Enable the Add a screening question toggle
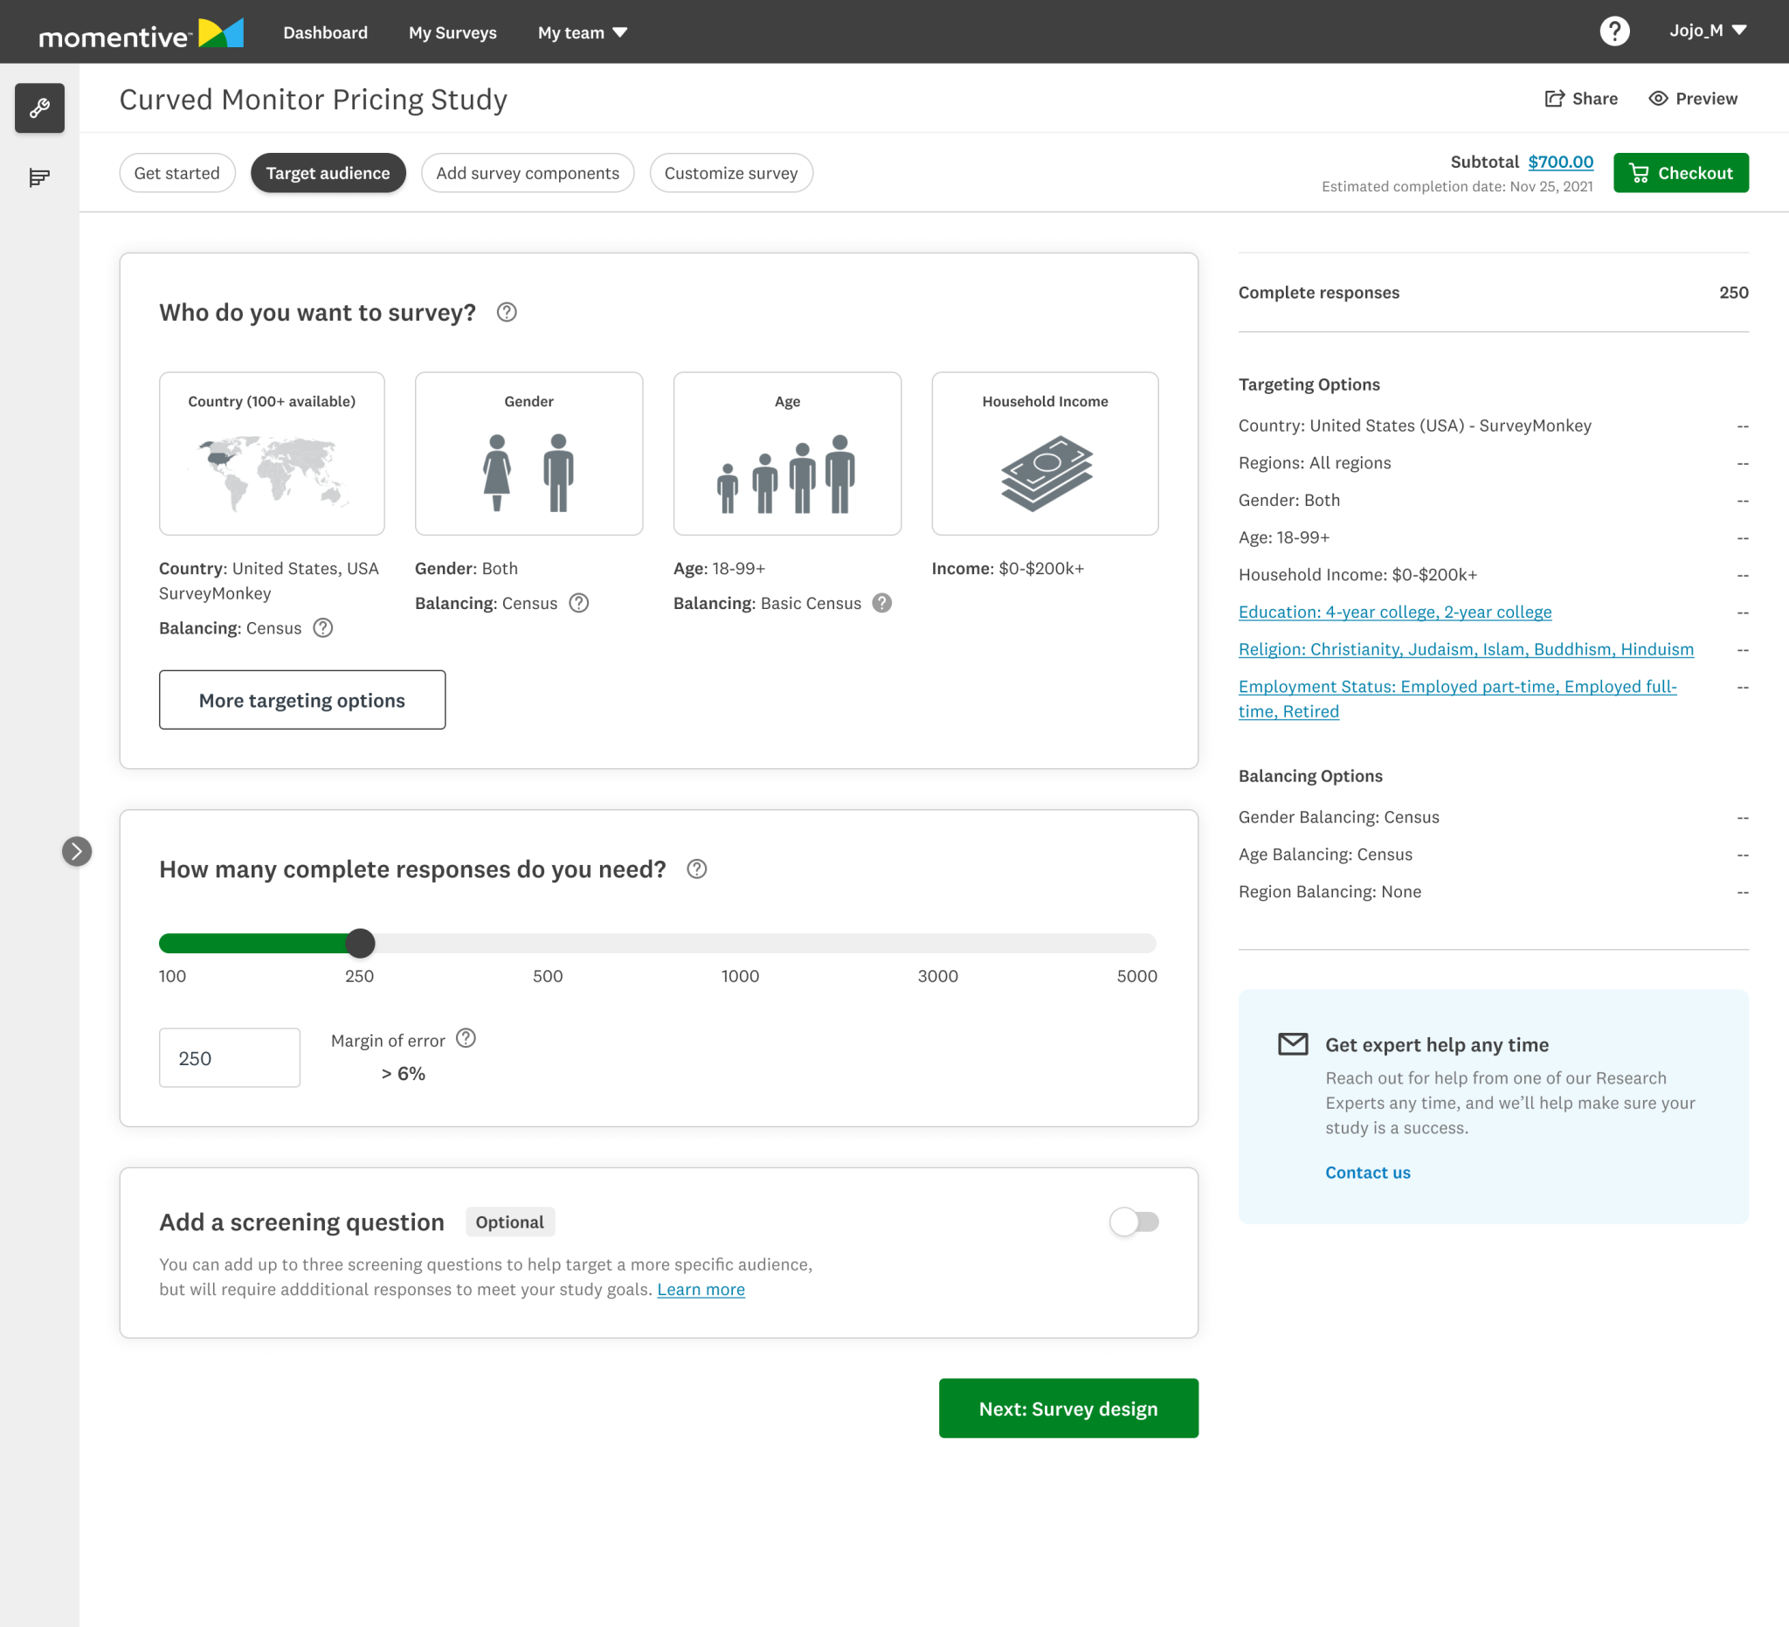Viewport: 1789px width, 1627px height. pos(1135,1222)
